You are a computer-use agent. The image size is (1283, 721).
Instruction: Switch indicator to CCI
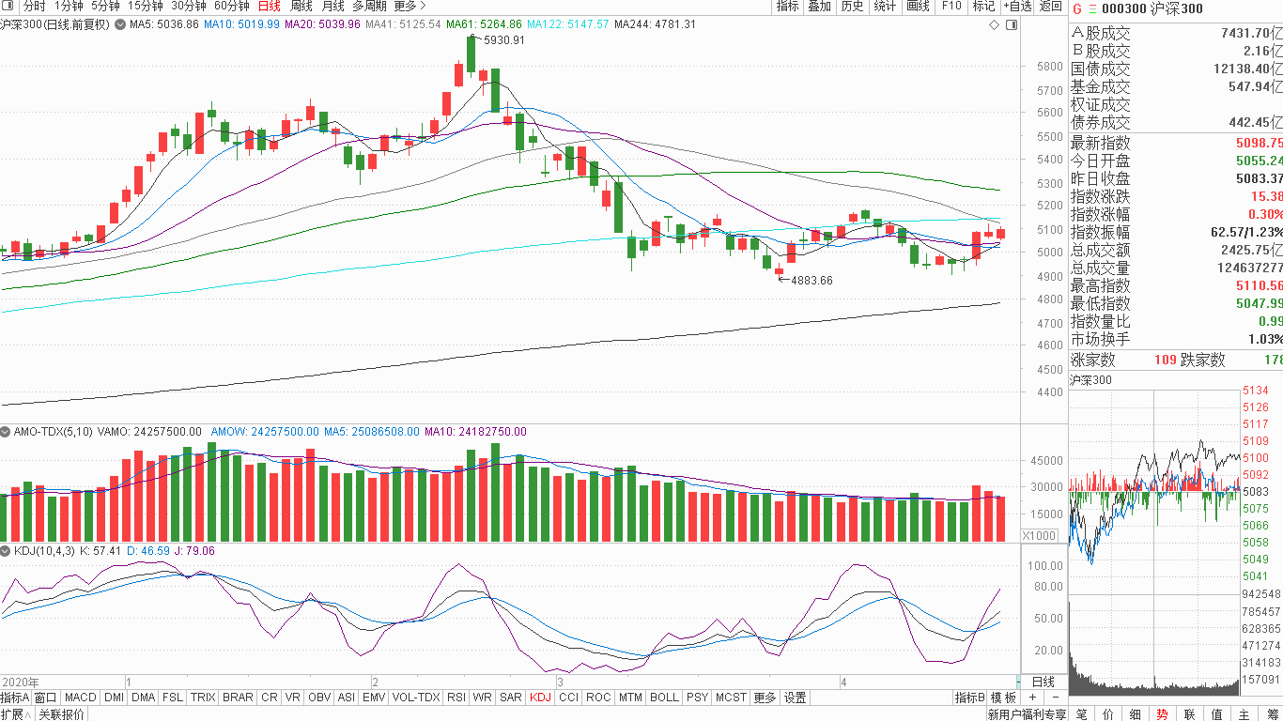coord(568,698)
